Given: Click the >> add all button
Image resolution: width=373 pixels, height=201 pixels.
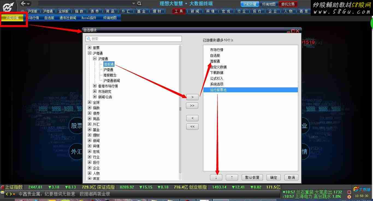Looking at the screenshot, I should coord(192,105).
